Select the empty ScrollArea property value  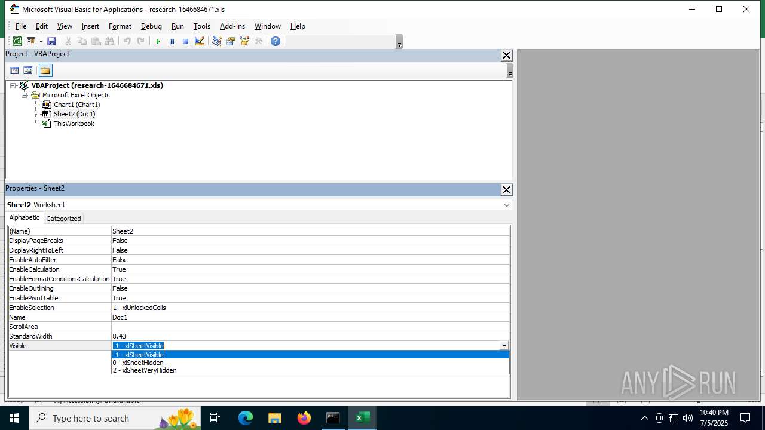310,327
